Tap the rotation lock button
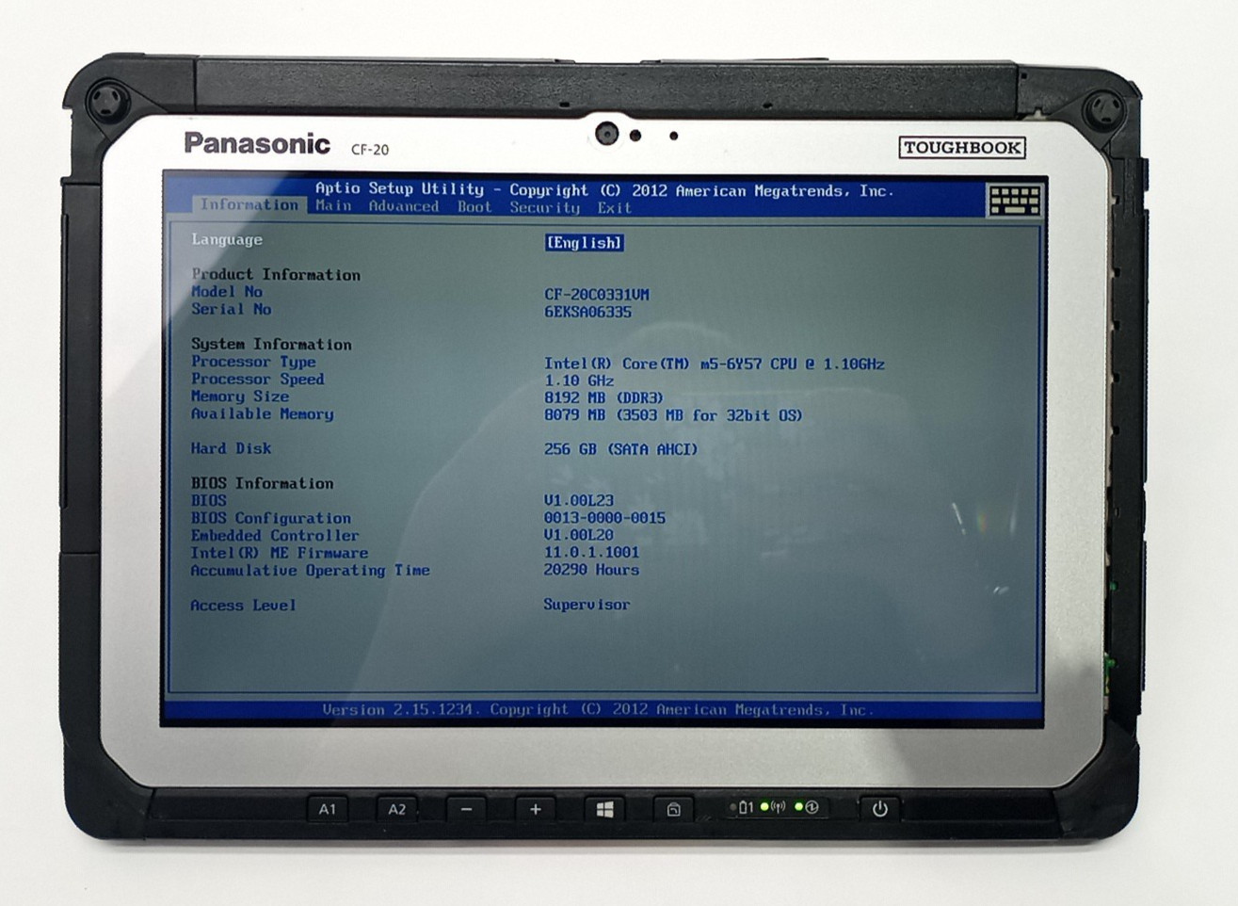Image resolution: width=1238 pixels, height=906 pixels. click(673, 809)
